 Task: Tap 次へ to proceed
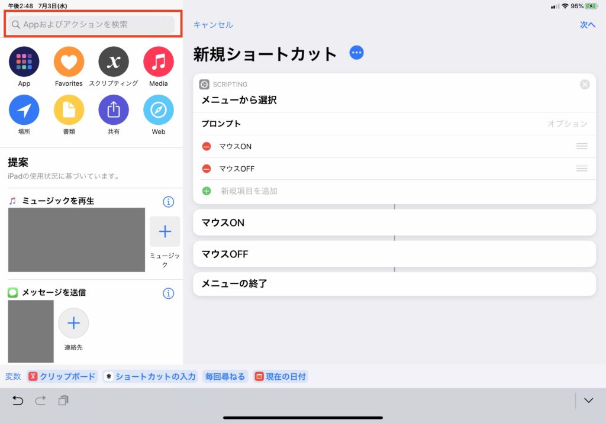[x=588, y=25]
